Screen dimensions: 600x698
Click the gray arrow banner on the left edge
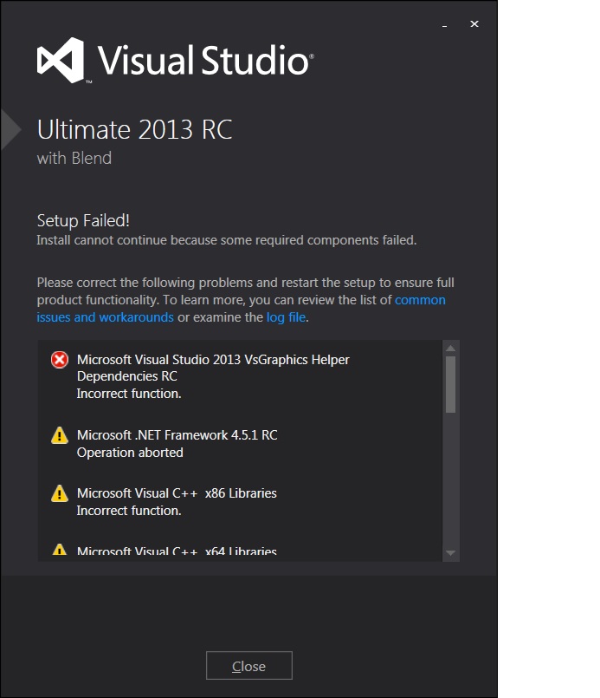click(7, 128)
